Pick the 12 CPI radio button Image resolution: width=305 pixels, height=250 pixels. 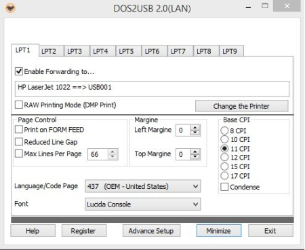click(x=224, y=157)
